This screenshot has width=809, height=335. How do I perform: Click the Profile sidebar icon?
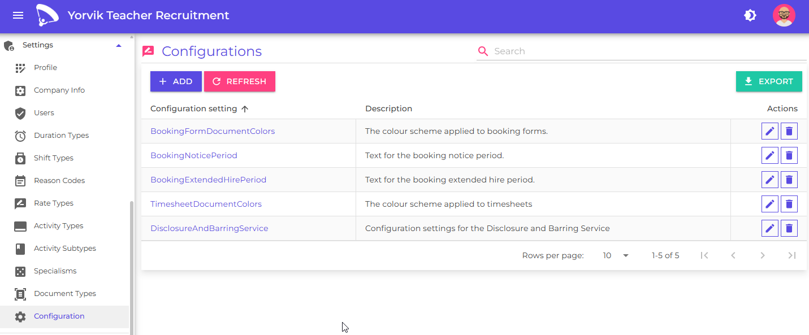(x=20, y=68)
